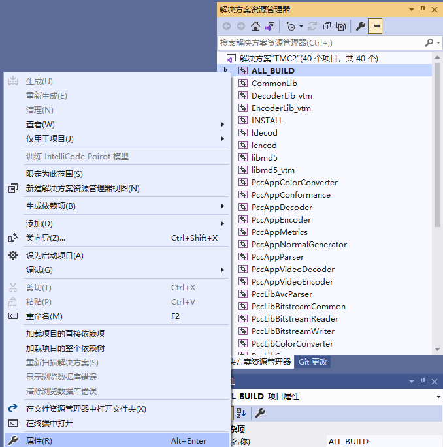Click the Refresh icon in Solution Explorer toolbar
Screen dimensions: 443x447
coord(312,26)
